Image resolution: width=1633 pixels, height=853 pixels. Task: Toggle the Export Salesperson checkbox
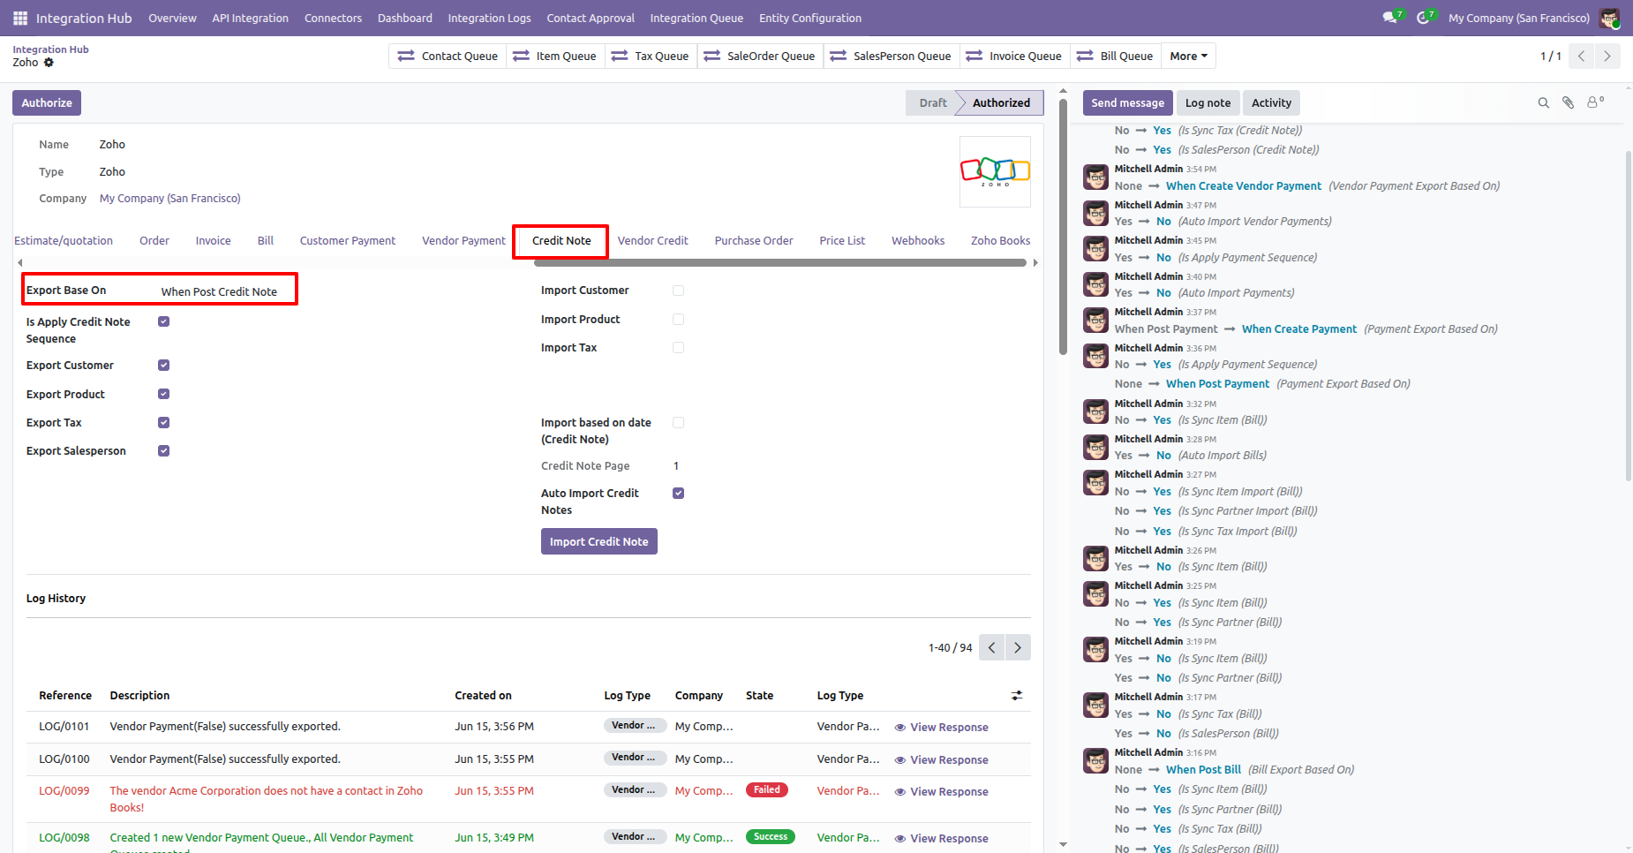(x=163, y=450)
